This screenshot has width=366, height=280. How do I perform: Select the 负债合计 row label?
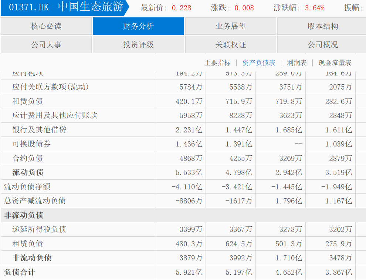point(20,273)
